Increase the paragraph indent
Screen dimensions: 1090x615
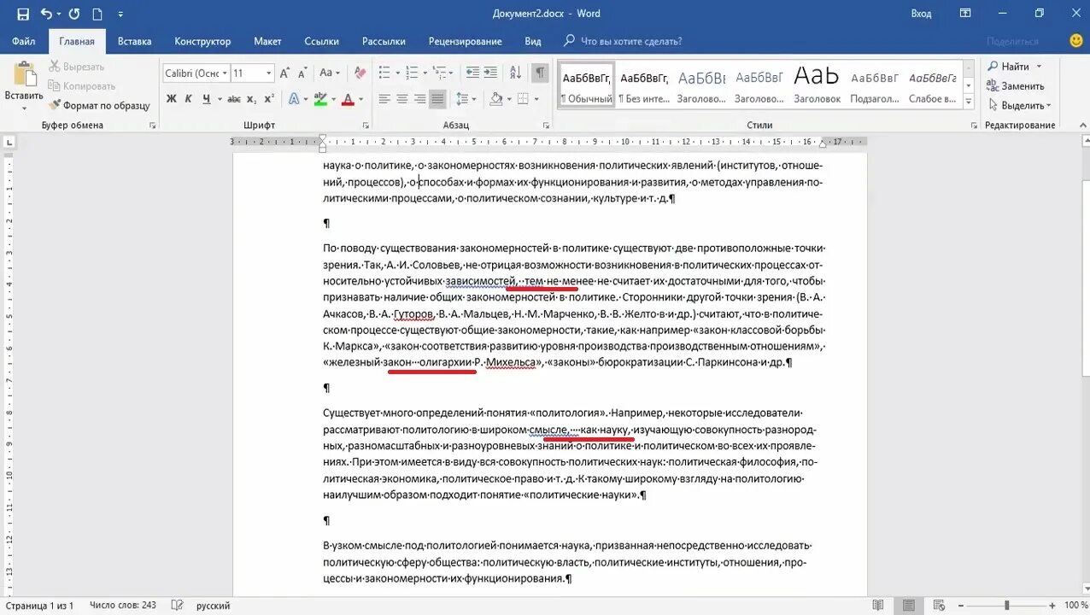[x=490, y=73]
